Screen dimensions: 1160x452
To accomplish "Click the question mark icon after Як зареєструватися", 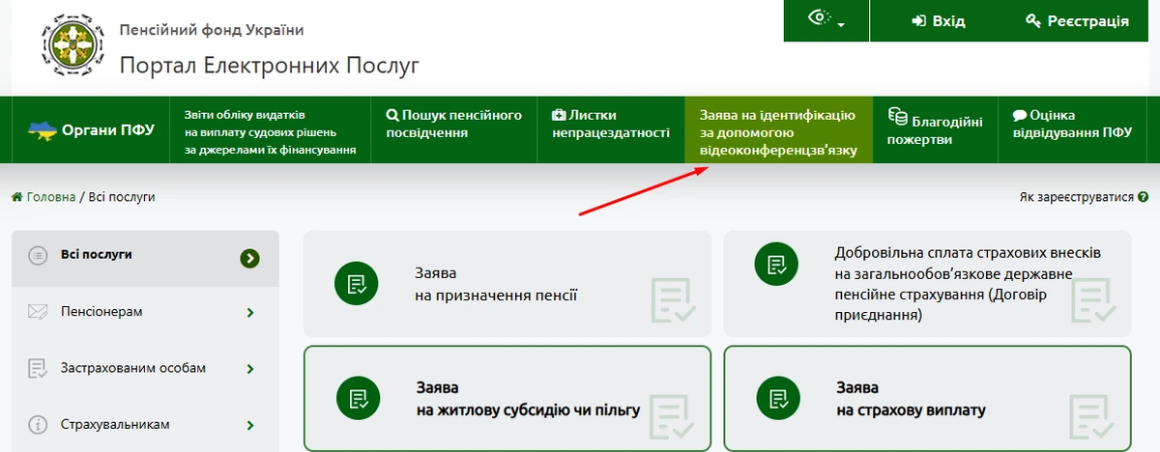I will point(1143,197).
